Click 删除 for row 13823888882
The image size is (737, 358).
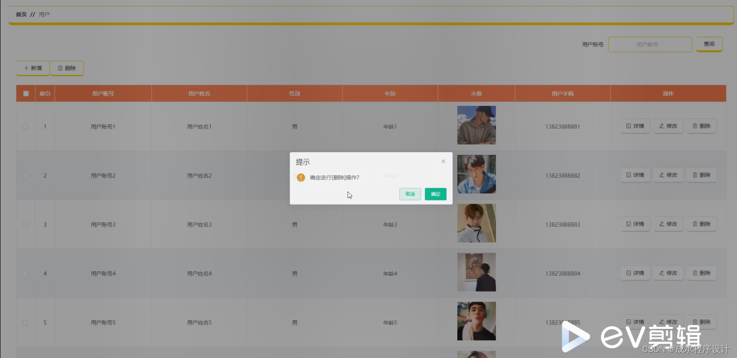[x=702, y=175]
